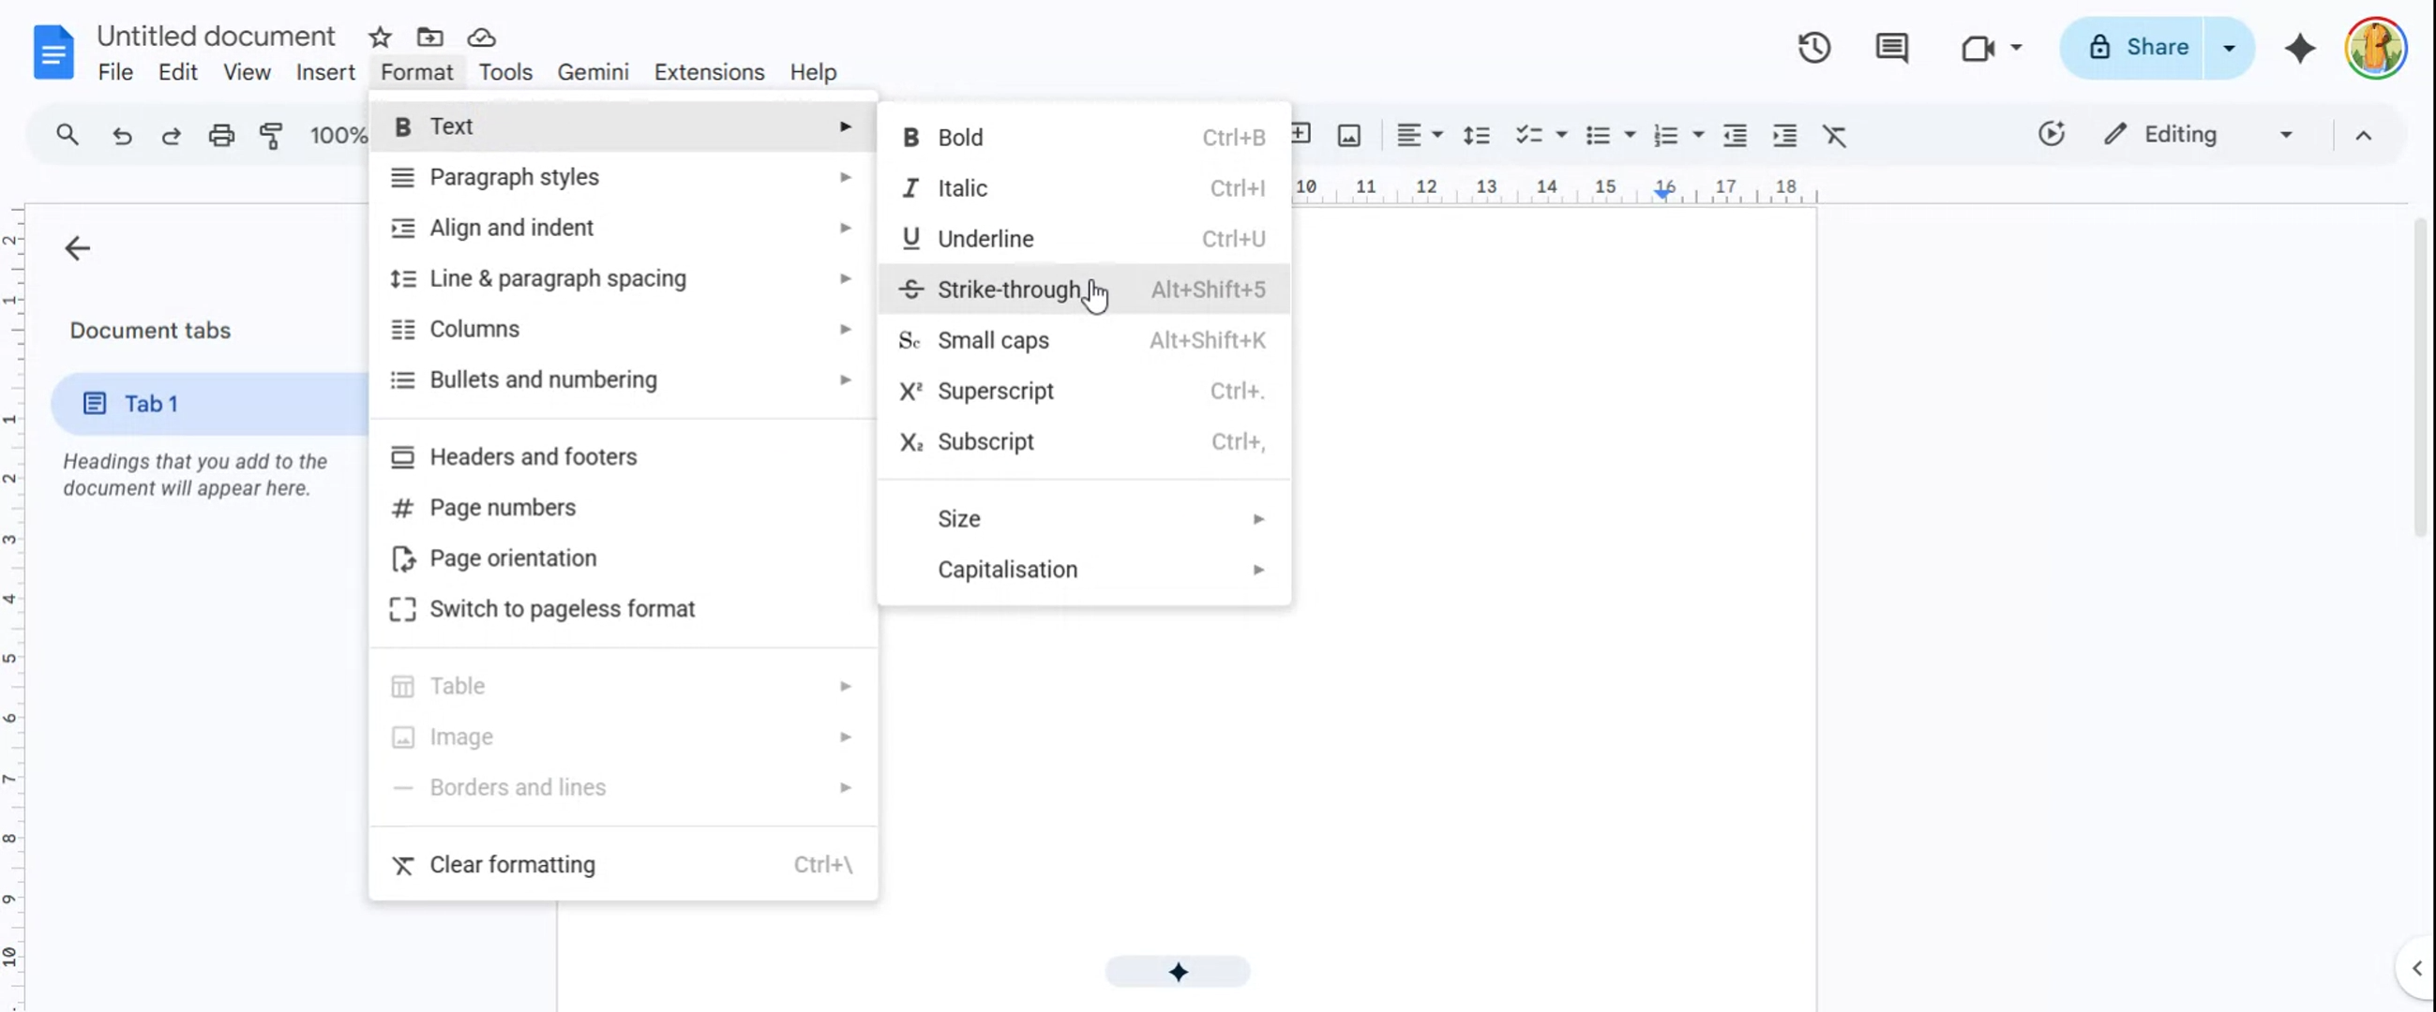Click the Share button
The image size is (2436, 1012).
[x=2133, y=47]
